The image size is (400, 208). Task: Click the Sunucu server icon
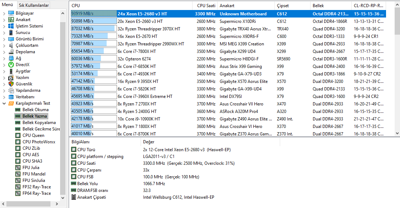[x=11, y=33]
